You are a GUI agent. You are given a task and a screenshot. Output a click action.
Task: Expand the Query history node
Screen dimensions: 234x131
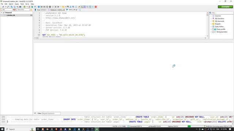tap(211, 27)
